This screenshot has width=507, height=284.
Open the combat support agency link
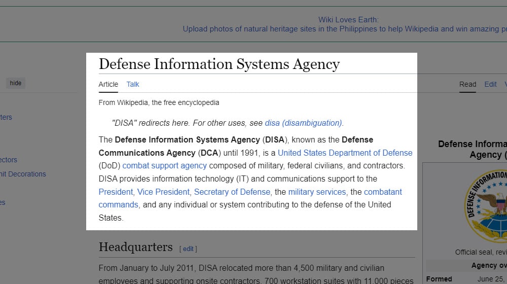click(164, 166)
